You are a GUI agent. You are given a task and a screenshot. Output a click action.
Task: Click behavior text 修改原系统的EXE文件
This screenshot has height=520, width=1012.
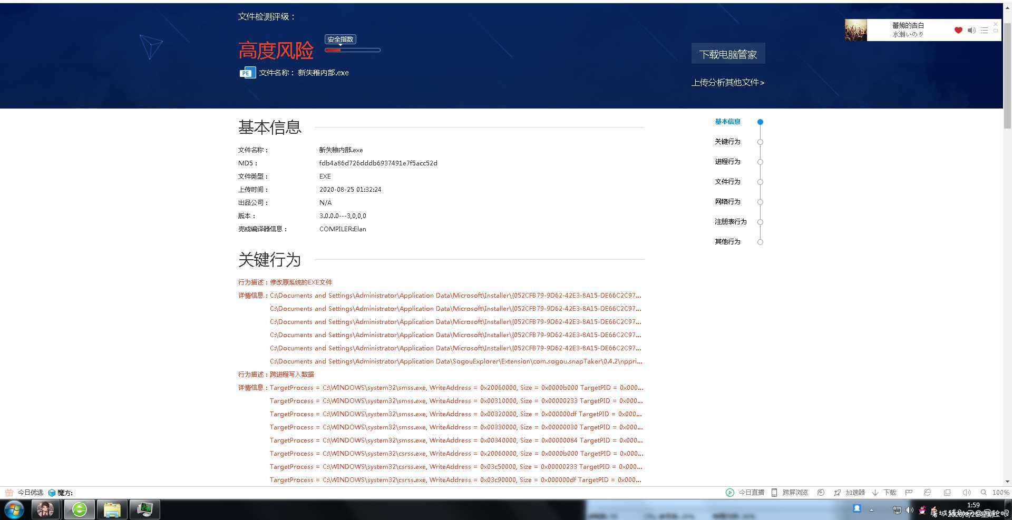click(x=301, y=282)
